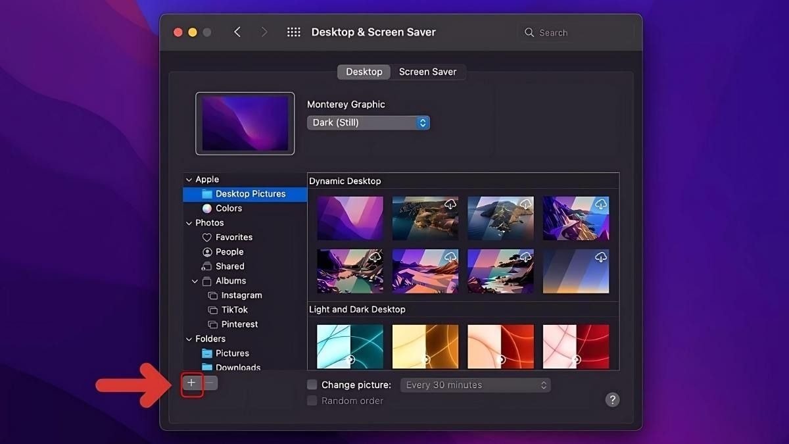Click the help question mark icon
789x444 pixels.
(612, 399)
